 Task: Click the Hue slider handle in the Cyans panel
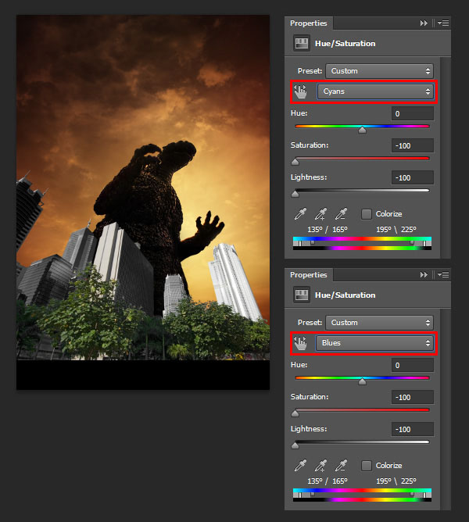click(x=363, y=130)
